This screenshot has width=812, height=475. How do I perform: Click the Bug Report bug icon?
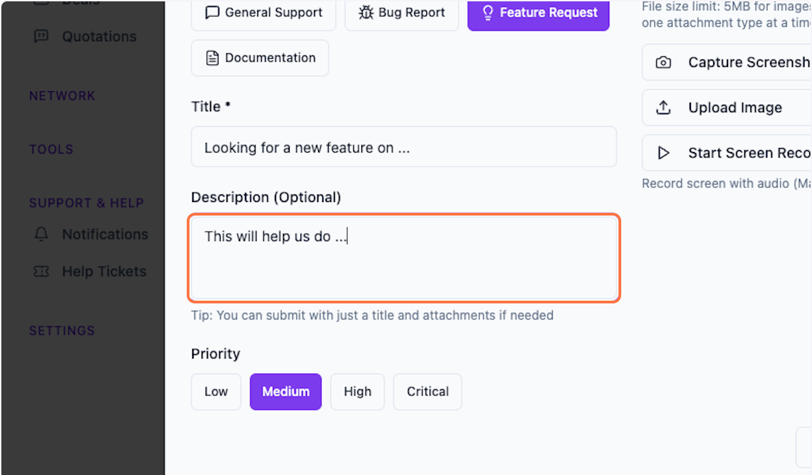[365, 12]
